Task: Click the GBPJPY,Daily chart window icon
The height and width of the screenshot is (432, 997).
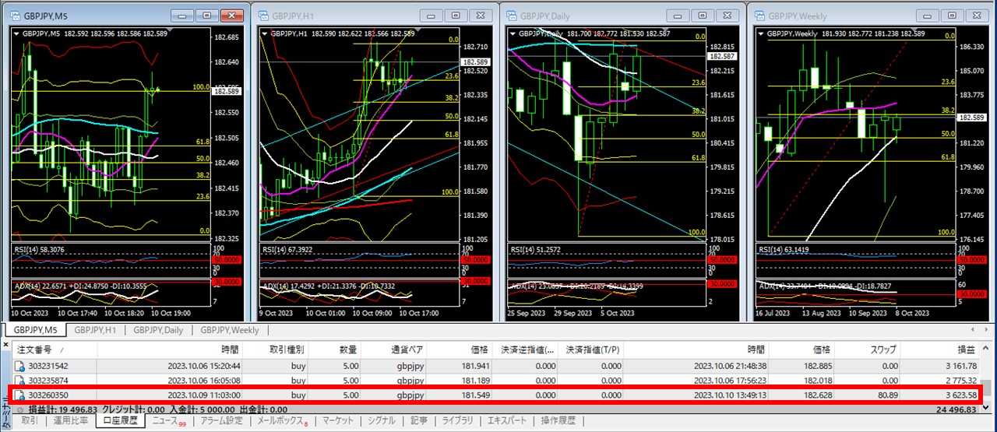Action: tap(510, 14)
